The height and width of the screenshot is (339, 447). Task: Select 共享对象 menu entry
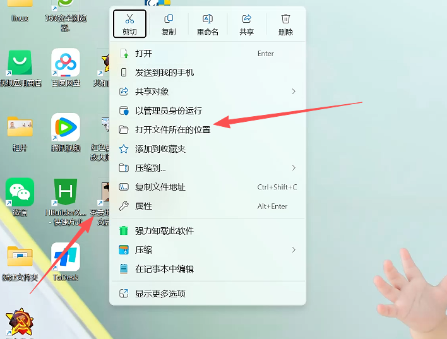click(x=208, y=92)
